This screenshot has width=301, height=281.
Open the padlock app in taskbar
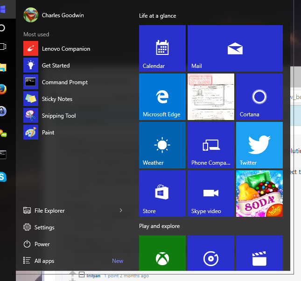(3, 111)
